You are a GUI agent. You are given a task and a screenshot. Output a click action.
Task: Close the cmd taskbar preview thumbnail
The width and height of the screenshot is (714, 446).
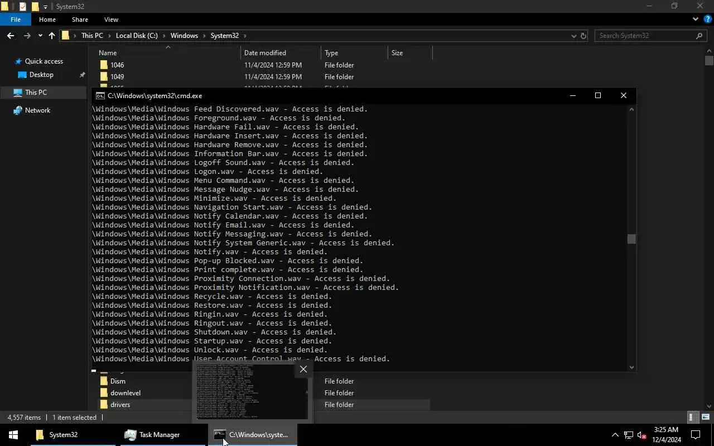303,369
